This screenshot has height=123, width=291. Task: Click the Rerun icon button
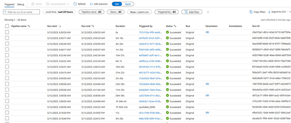click(36, 4)
